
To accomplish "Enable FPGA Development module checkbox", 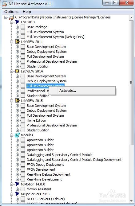I will [23, 169].
